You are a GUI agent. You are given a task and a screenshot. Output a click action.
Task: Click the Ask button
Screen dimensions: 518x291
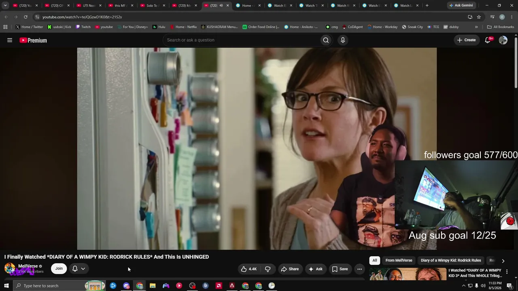coord(315,269)
